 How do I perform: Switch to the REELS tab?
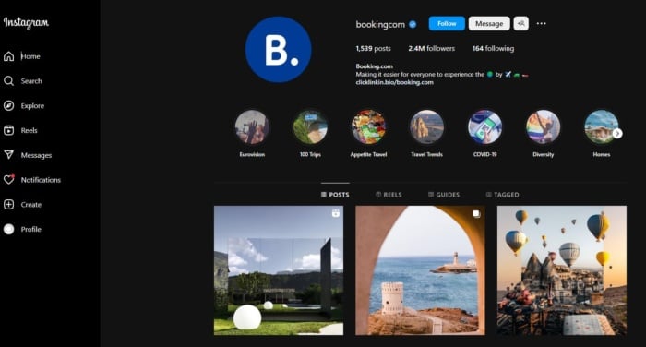[x=389, y=195]
